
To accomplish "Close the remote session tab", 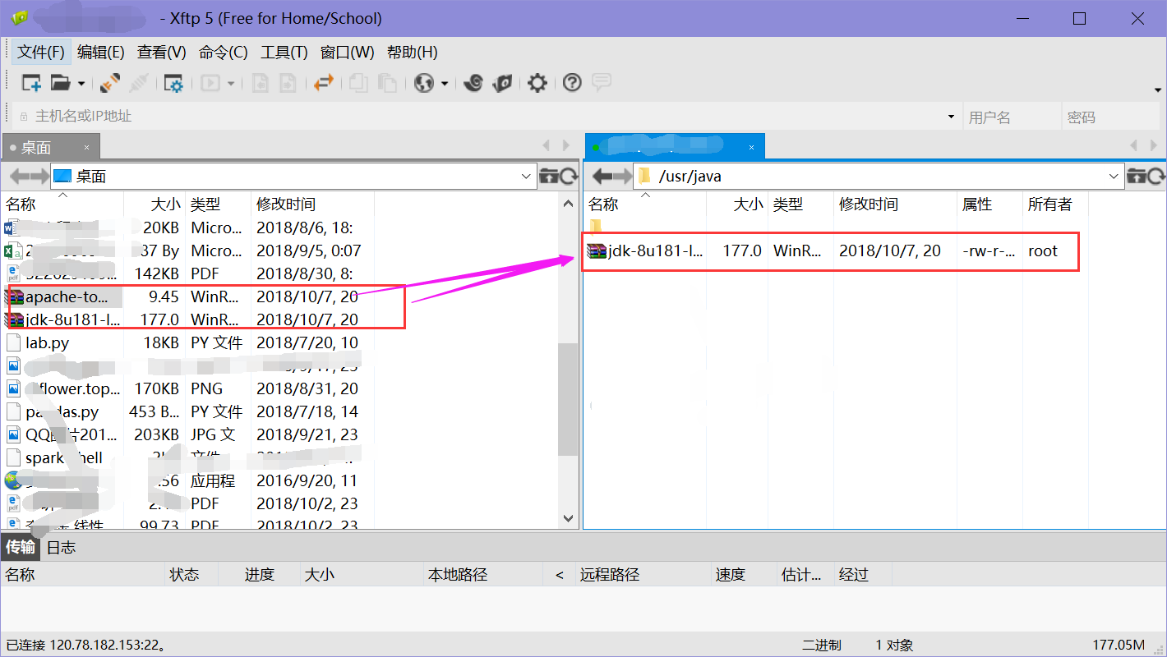I will tap(751, 148).
